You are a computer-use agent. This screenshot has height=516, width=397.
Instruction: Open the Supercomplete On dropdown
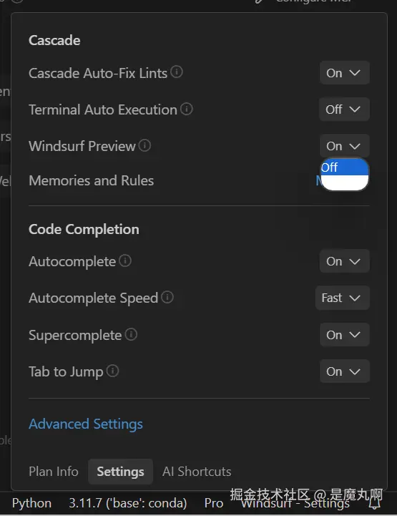(x=344, y=335)
